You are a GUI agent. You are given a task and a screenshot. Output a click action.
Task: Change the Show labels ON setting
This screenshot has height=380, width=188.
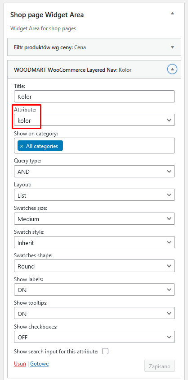click(x=94, y=290)
